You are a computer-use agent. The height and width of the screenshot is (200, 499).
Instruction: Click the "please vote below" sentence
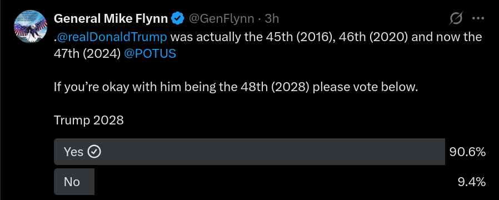[x=365, y=87]
